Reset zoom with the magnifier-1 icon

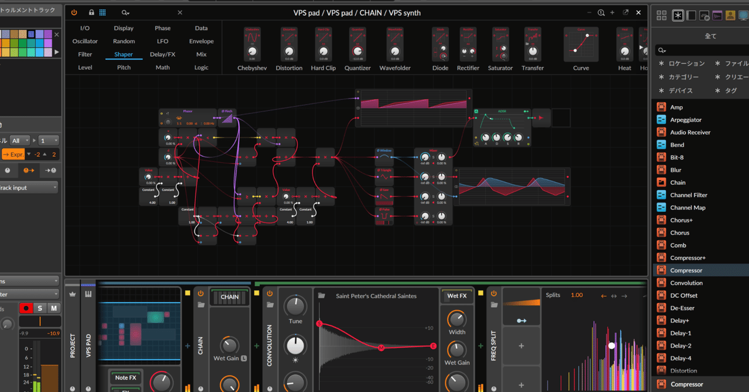601,12
